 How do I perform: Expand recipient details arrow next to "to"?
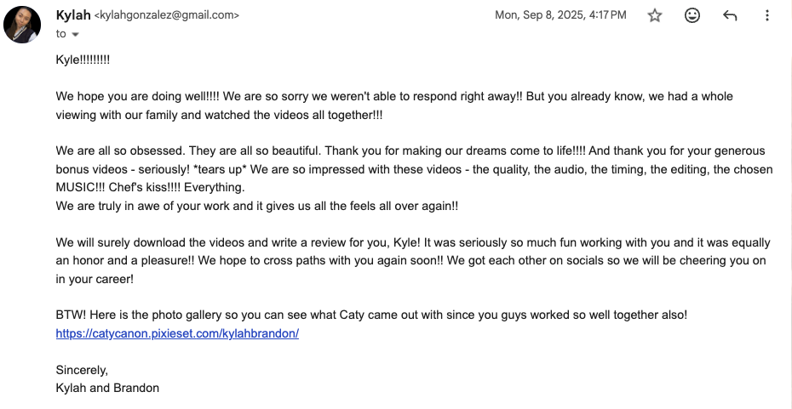tap(75, 34)
